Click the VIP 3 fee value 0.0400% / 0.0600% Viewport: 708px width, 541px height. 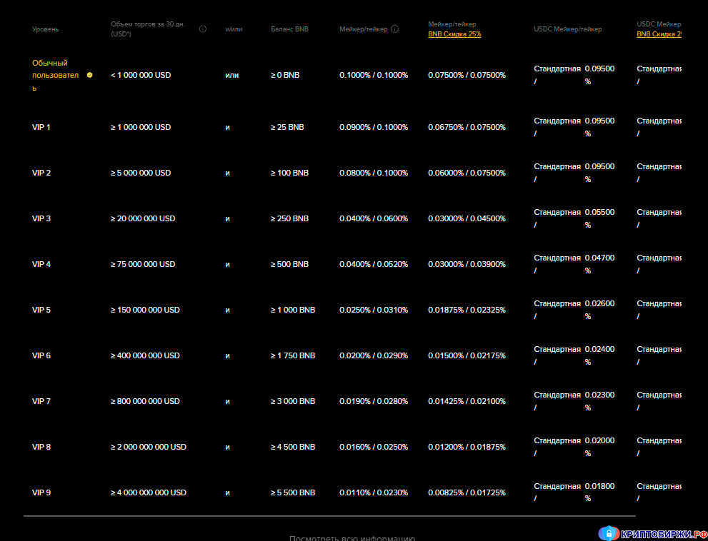pyautogui.click(x=374, y=218)
